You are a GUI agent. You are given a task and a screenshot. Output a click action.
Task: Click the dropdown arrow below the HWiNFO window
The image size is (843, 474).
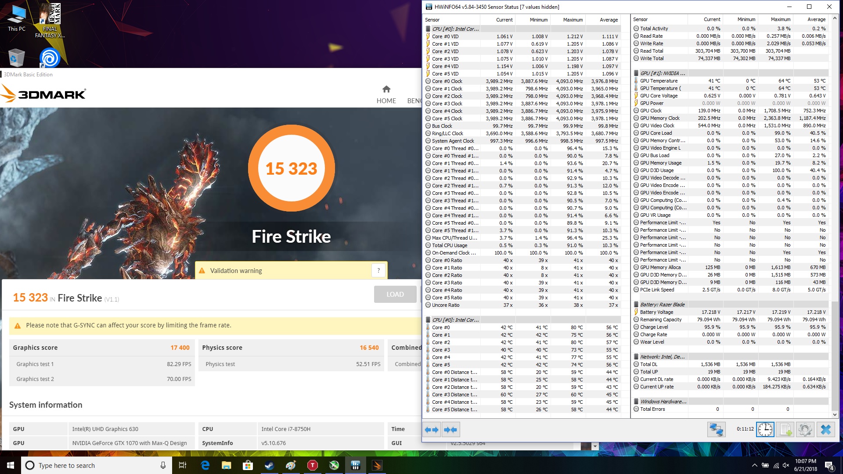point(595,446)
